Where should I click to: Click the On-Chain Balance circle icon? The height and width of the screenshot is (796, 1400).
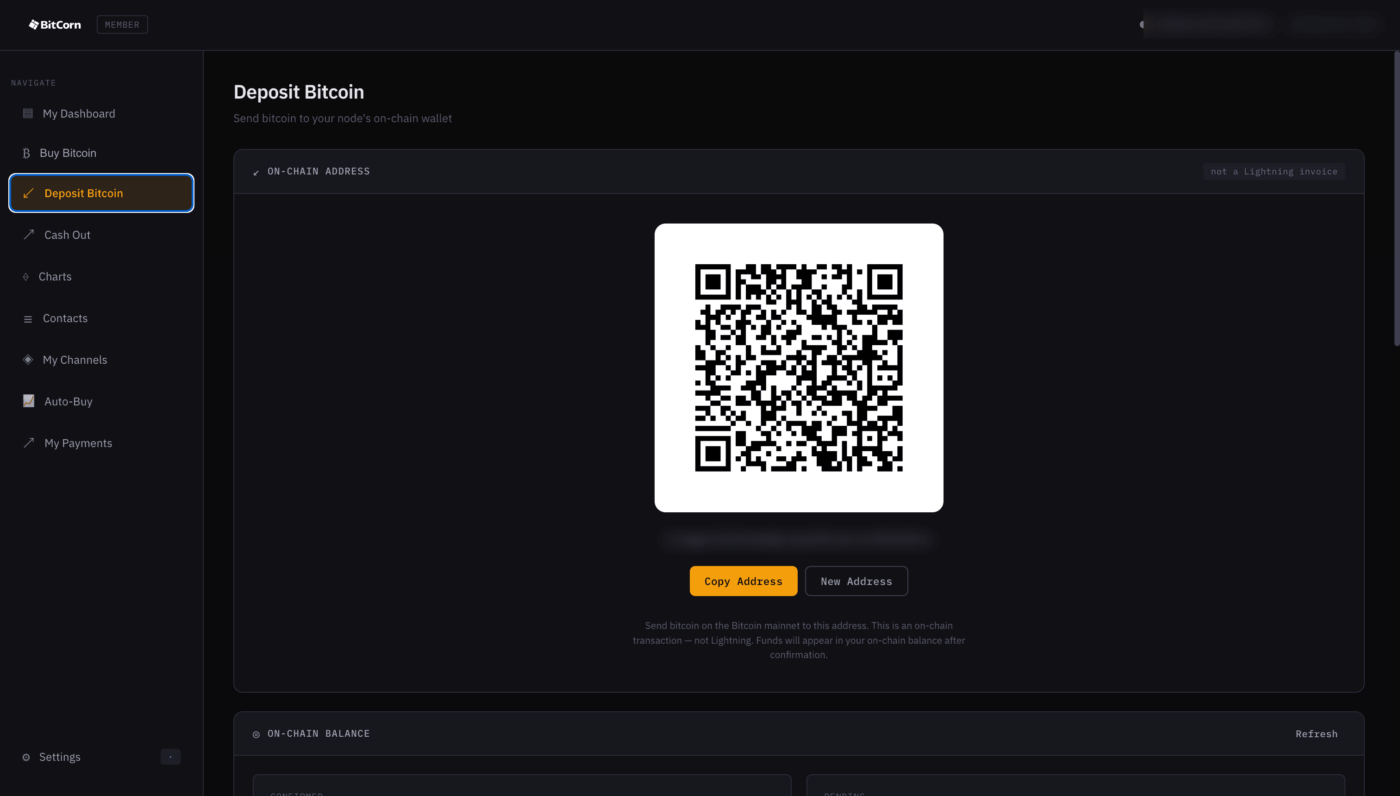coord(256,734)
